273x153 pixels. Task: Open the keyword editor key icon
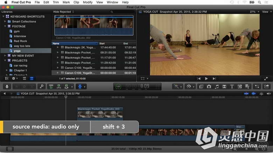[41, 86]
